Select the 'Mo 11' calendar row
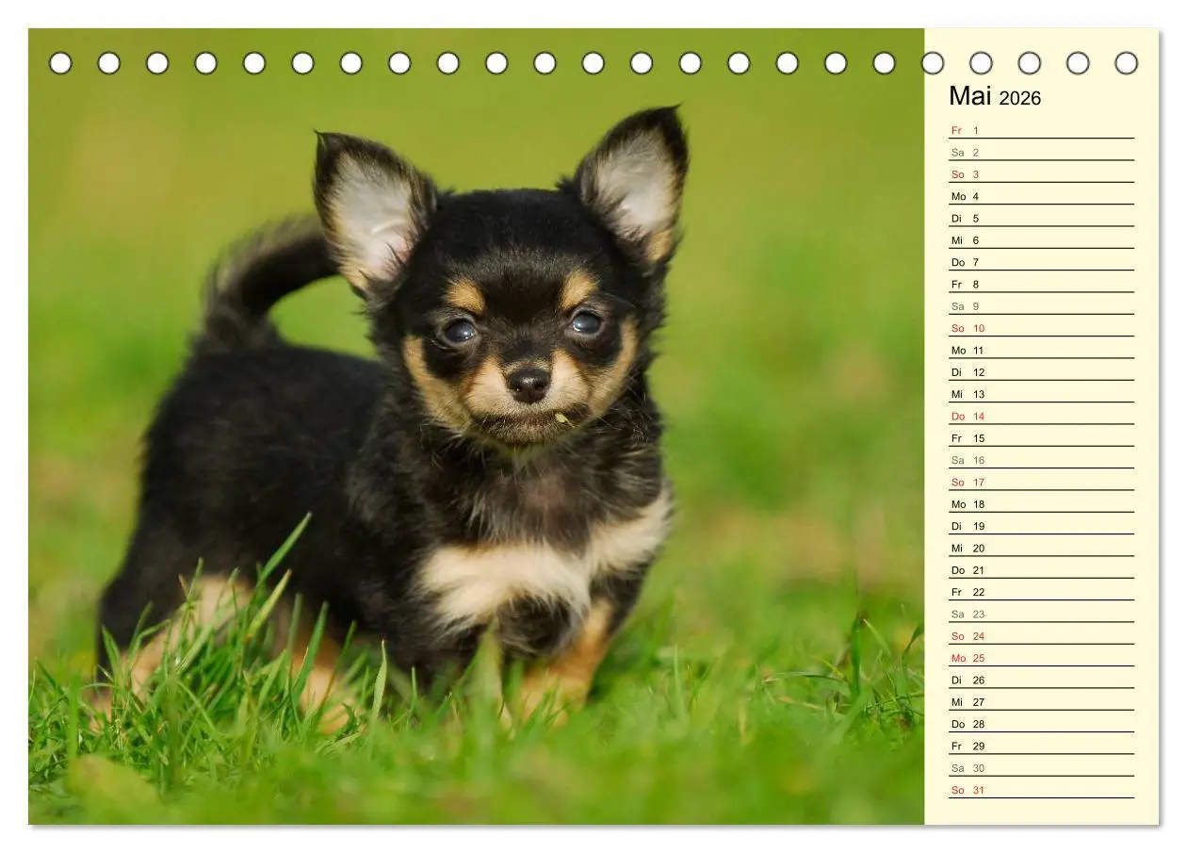Screen dimensions: 1187x853 coord(1041,350)
